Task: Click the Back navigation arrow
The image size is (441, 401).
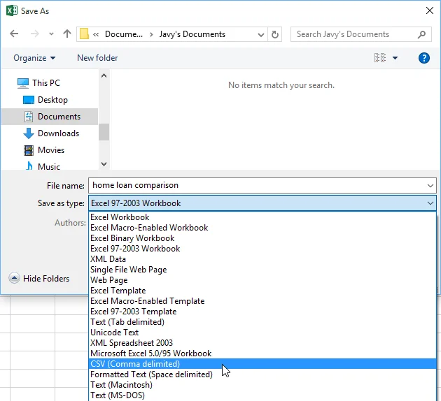Action: click(14, 34)
